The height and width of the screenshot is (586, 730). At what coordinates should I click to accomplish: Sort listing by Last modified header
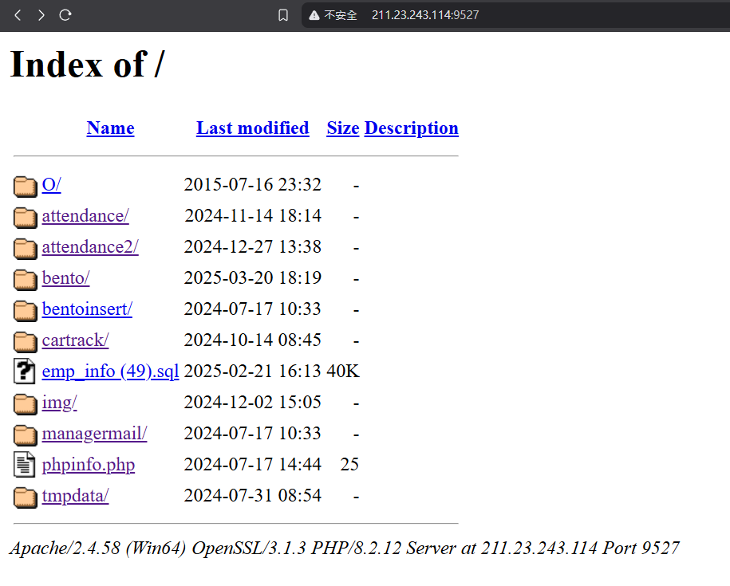(253, 128)
